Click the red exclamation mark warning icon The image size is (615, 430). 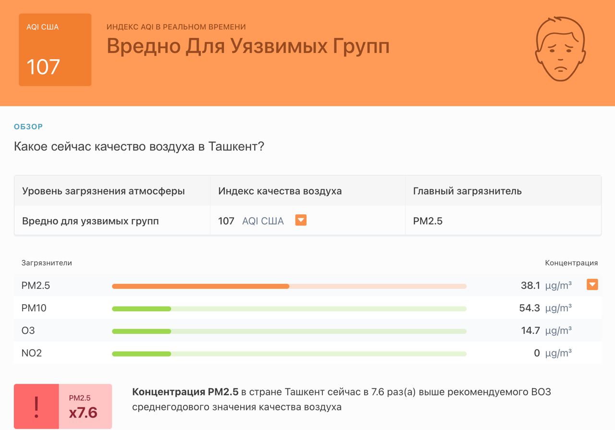[x=36, y=406]
